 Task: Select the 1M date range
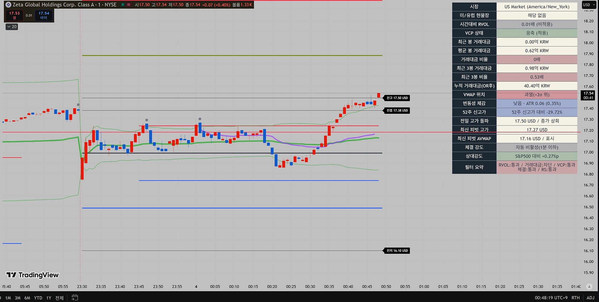(8, 298)
